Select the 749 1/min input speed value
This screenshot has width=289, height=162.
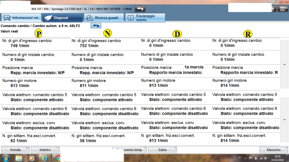pyautogui.click(x=20, y=46)
